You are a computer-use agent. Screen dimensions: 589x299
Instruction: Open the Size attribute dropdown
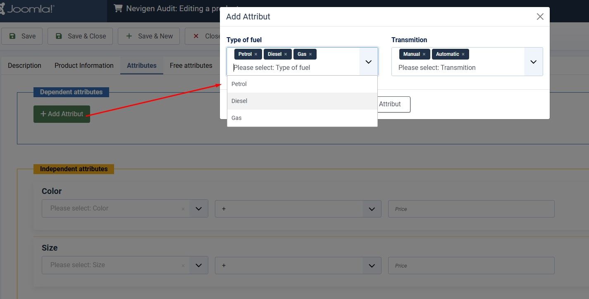click(x=198, y=266)
